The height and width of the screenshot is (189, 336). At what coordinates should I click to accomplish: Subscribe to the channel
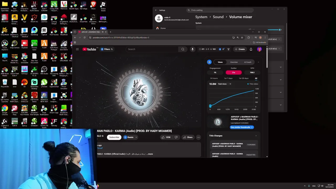click(x=114, y=137)
